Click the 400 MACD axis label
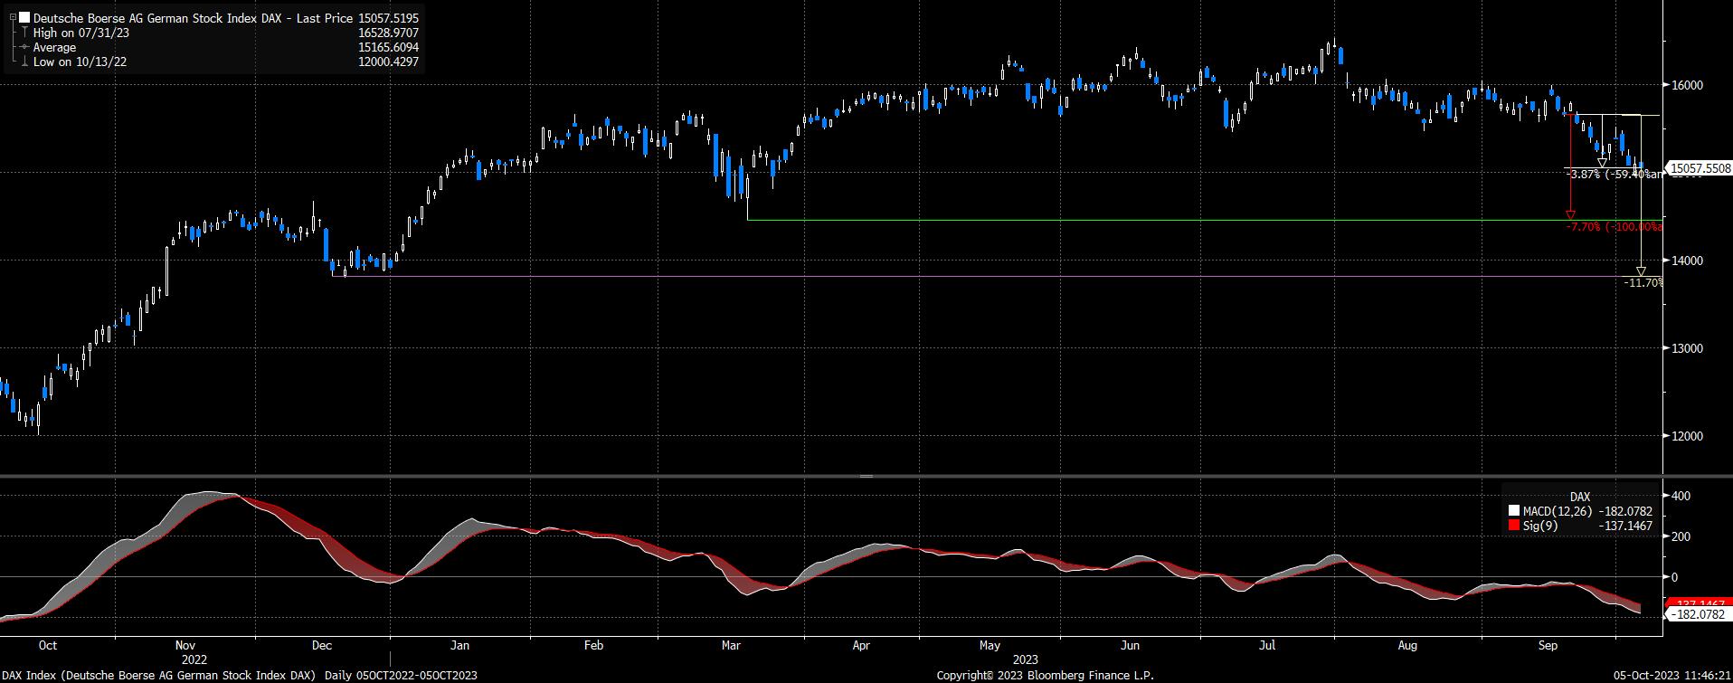The height and width of the screenshot is (683, 1733). (x=1681, y=497)
